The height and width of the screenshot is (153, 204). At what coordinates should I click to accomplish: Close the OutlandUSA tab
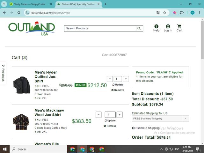click(x=98, y=4)
